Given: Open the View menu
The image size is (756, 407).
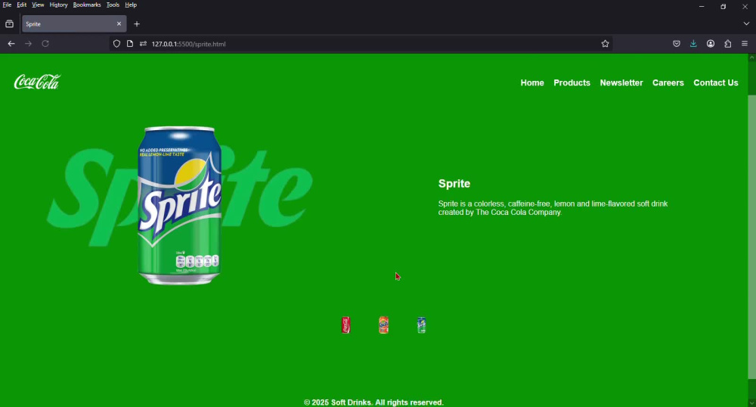Looking at the screenshot, I should click(38, 5).
